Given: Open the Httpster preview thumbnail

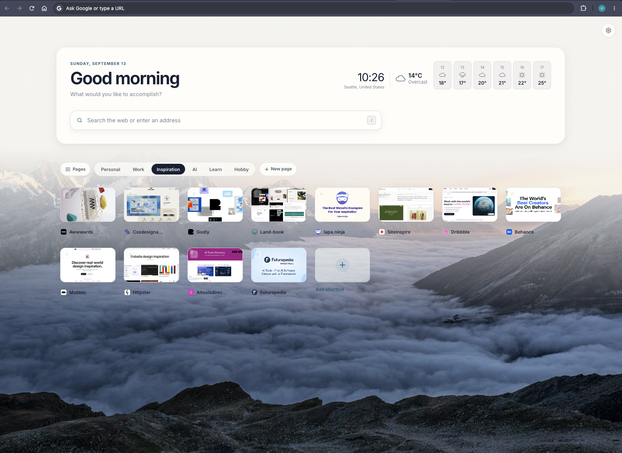Looking at the screenshot, I should tap(152, 265).
